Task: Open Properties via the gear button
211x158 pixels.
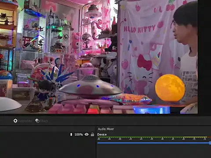Action: click(22, 121)
